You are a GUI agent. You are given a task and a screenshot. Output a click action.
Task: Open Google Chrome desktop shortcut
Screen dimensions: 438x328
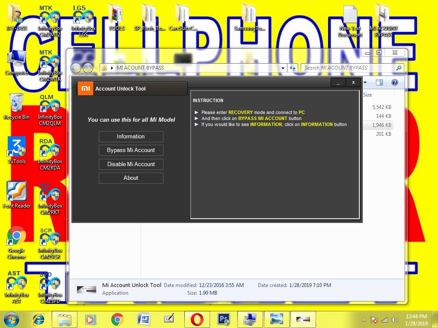coord(17,243)
